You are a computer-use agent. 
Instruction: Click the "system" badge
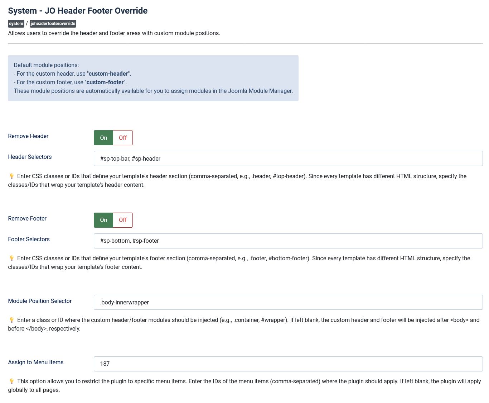(x=16, y=24)
